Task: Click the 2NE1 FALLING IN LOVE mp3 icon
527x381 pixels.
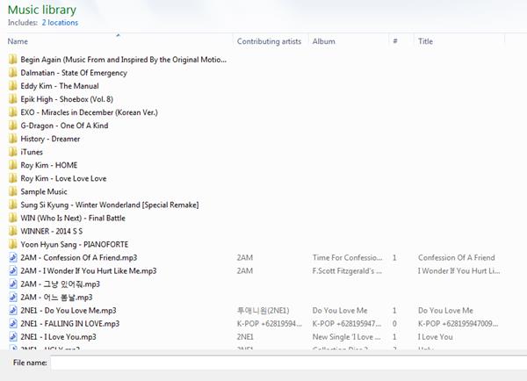Action: pyautogui.click(x=13, y=324)
